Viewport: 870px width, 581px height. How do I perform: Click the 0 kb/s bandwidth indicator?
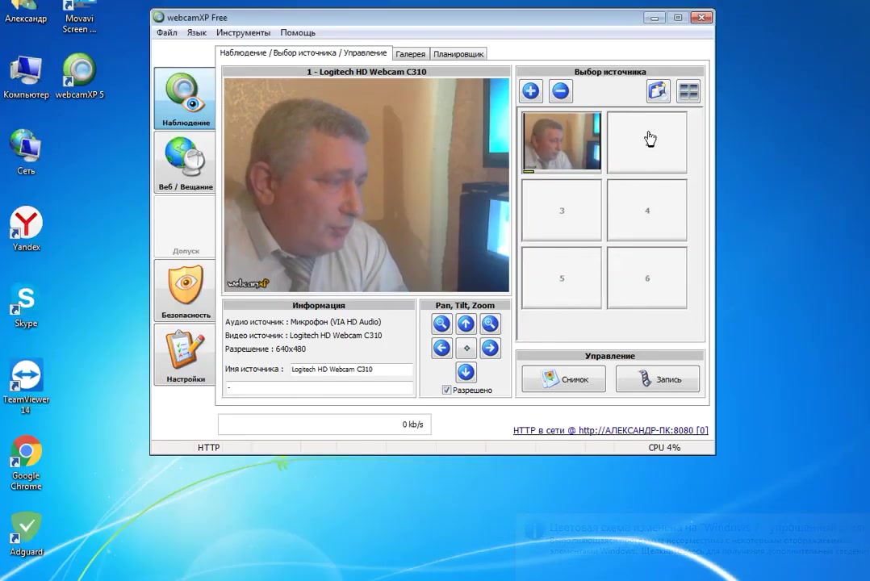[x=324, y=424]
